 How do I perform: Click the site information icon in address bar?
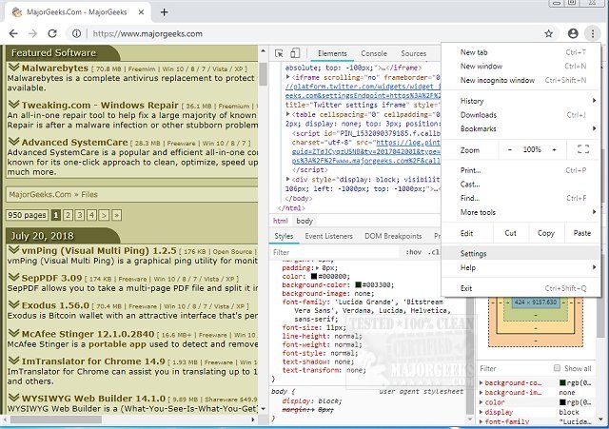coord(76,33)
